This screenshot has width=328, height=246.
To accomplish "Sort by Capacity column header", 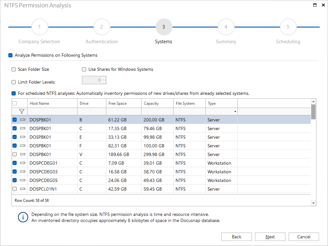I will point(157,103).
